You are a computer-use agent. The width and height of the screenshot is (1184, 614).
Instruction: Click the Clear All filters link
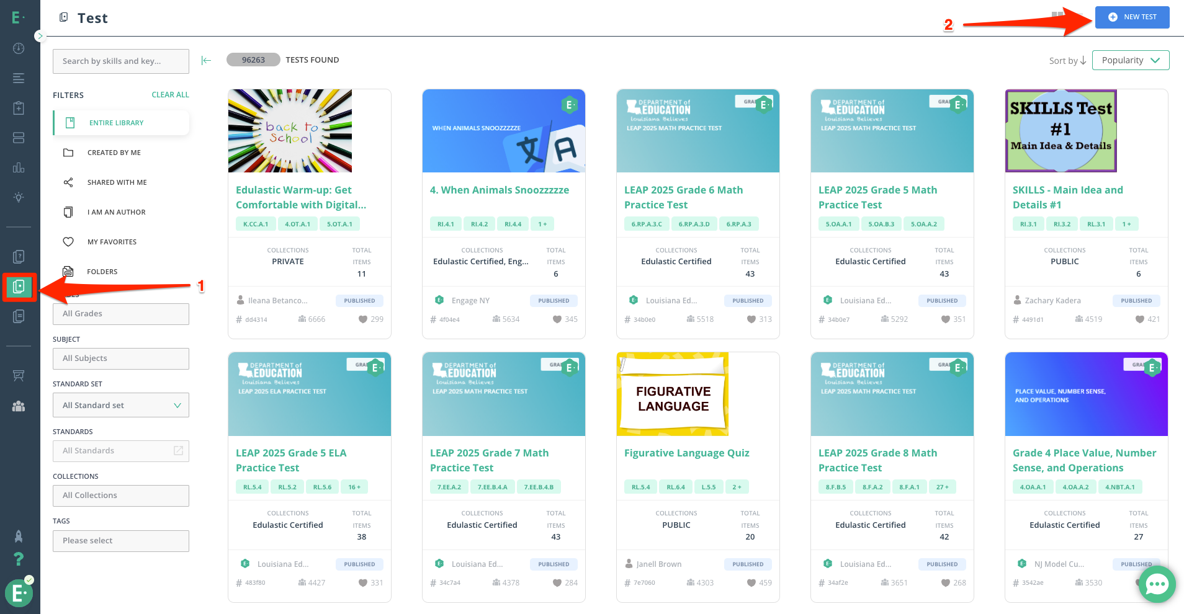click(170, 95)
